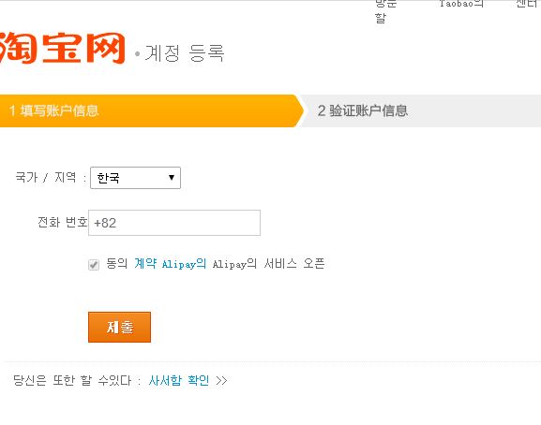Tick the checkmark icon next to 동의

tap(94, 265)
